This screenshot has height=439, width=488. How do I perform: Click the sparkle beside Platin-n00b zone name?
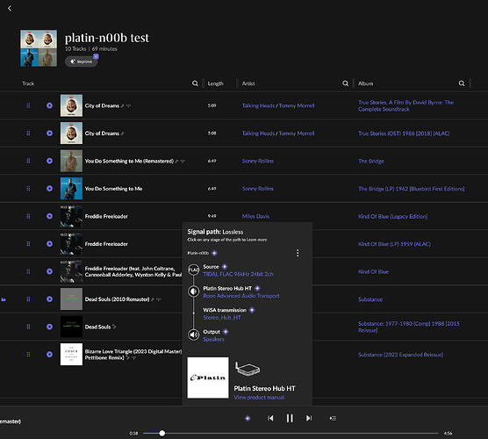[x=214, y=253]
